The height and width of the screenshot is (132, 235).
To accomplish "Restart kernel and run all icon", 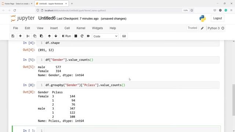I will (88, 36).
